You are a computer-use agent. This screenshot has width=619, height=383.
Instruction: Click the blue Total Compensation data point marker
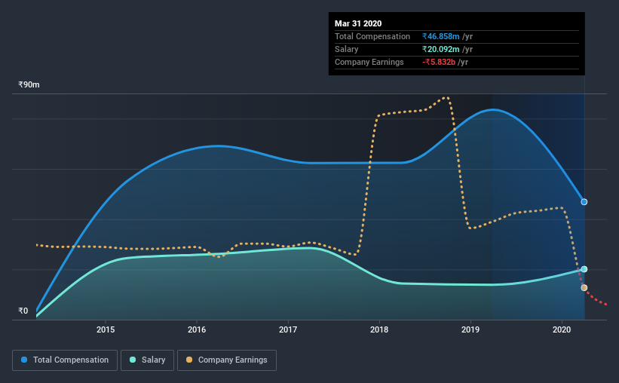click(x=584, y=202)
